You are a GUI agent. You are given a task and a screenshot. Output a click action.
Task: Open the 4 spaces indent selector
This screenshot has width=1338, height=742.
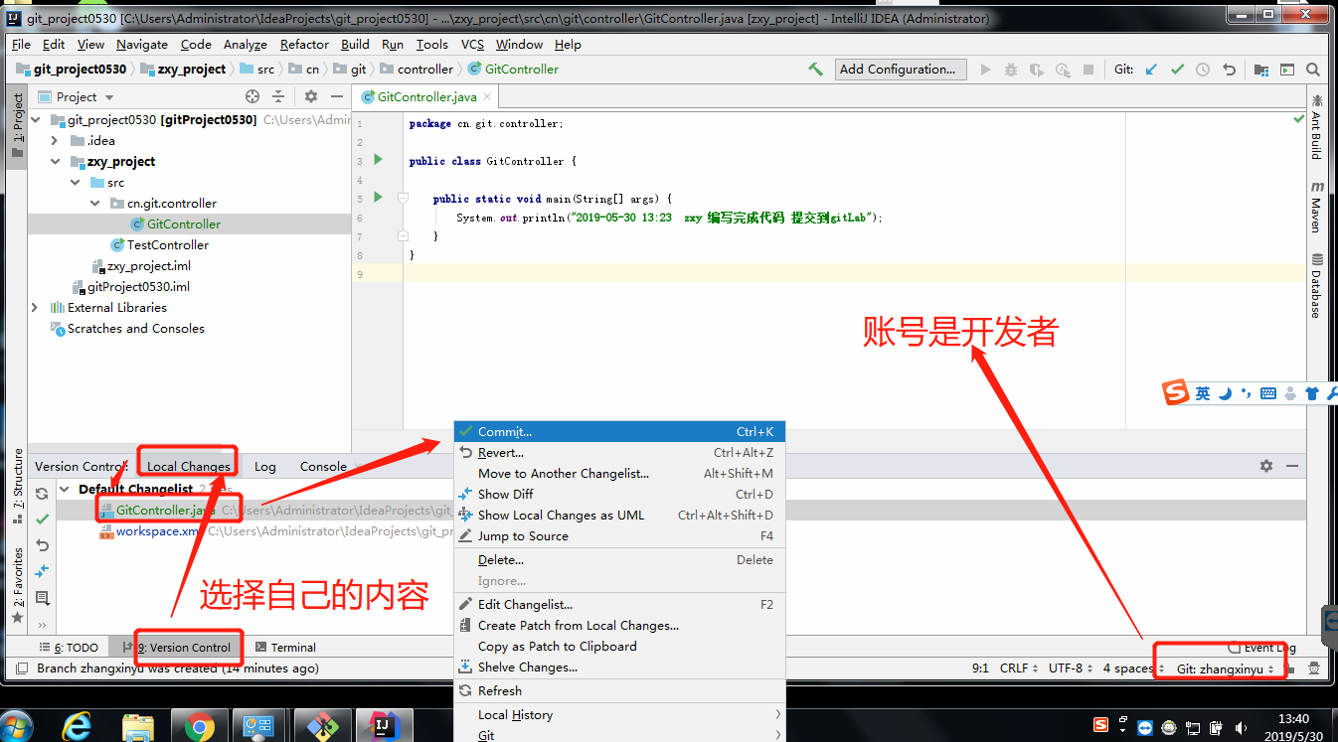pyautogui.click(x=1131, y=668)
